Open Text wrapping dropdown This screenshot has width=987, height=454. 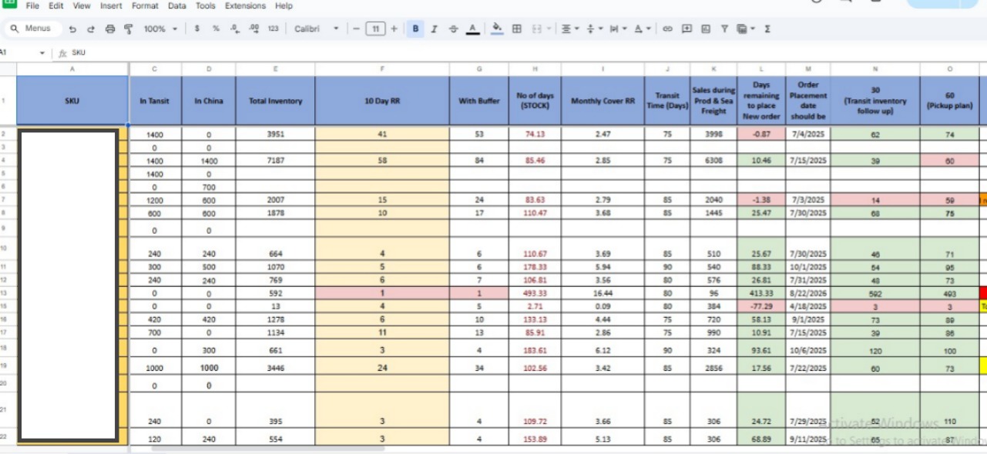(617, 28)
